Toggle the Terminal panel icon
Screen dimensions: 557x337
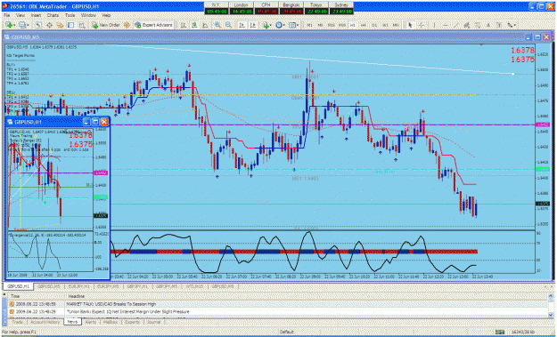coord(70,25)
